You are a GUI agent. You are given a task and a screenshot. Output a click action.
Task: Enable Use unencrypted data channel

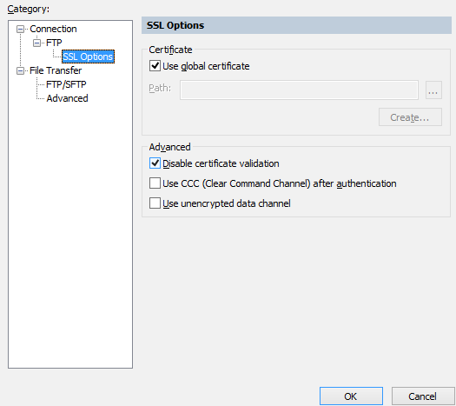[155, 203]
